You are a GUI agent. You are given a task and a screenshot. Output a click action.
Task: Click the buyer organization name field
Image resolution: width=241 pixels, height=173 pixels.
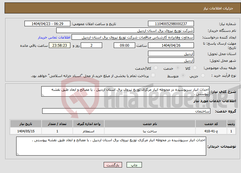coord(125,31)
